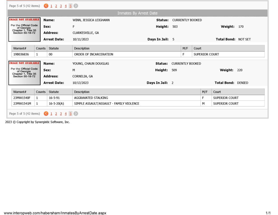This screenshot has height=215, width=278.
Task: Go to page 3 in bottom pager
Action: (61, 114)
